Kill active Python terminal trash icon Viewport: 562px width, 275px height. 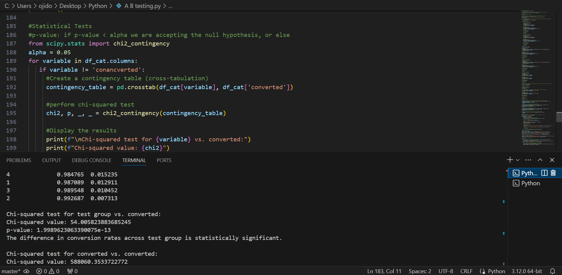point(553,173)
